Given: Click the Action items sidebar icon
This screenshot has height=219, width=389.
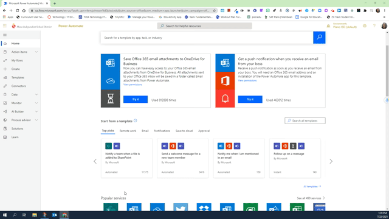Looking at the screenshot, I should pyautogui.click(x=5, y=52).
